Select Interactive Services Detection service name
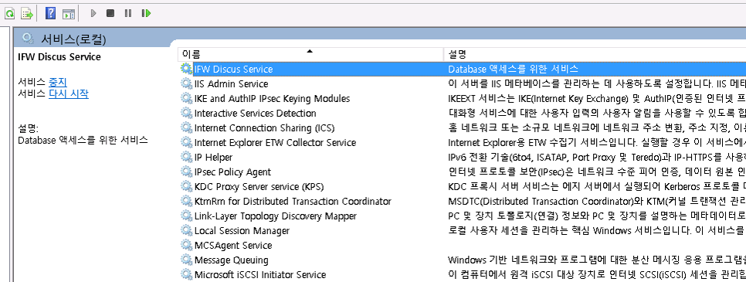Screen dimensions: 746x282 coord(255,114)
